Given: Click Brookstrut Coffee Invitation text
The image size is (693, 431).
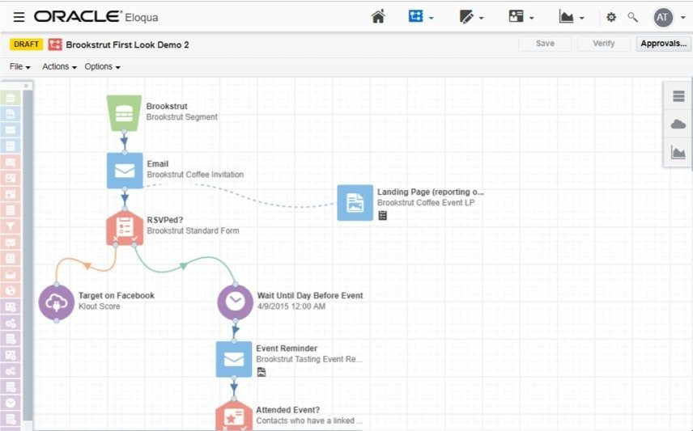Looking at the screenshot, I should click(x=195, y=175).
